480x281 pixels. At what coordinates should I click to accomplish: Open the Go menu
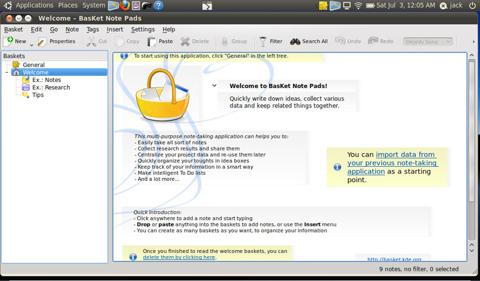tap(54, 29)
